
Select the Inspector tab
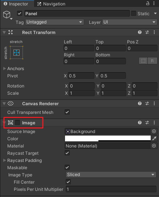[16, 4]
